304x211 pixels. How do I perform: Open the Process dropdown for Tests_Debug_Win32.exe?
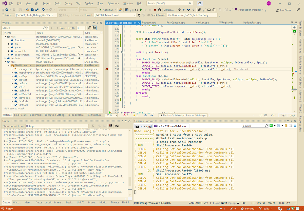point(36,15)
